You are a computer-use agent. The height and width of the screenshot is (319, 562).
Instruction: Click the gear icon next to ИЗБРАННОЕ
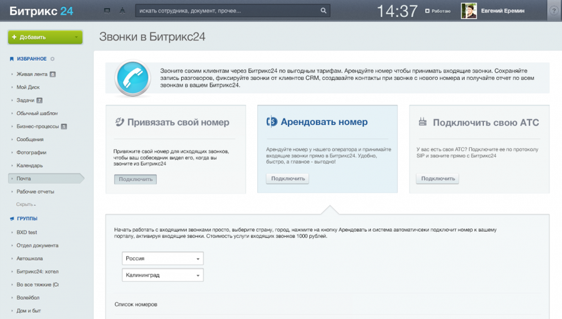click(x=52, y=59)
